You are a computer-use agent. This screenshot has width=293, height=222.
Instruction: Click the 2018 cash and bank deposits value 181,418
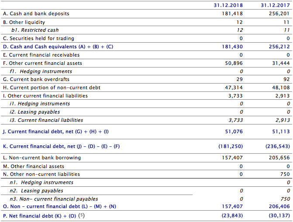(x=232, y=13)
